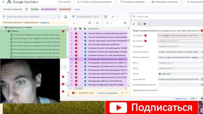Select the Гуталин campaign in the tree

15,31
